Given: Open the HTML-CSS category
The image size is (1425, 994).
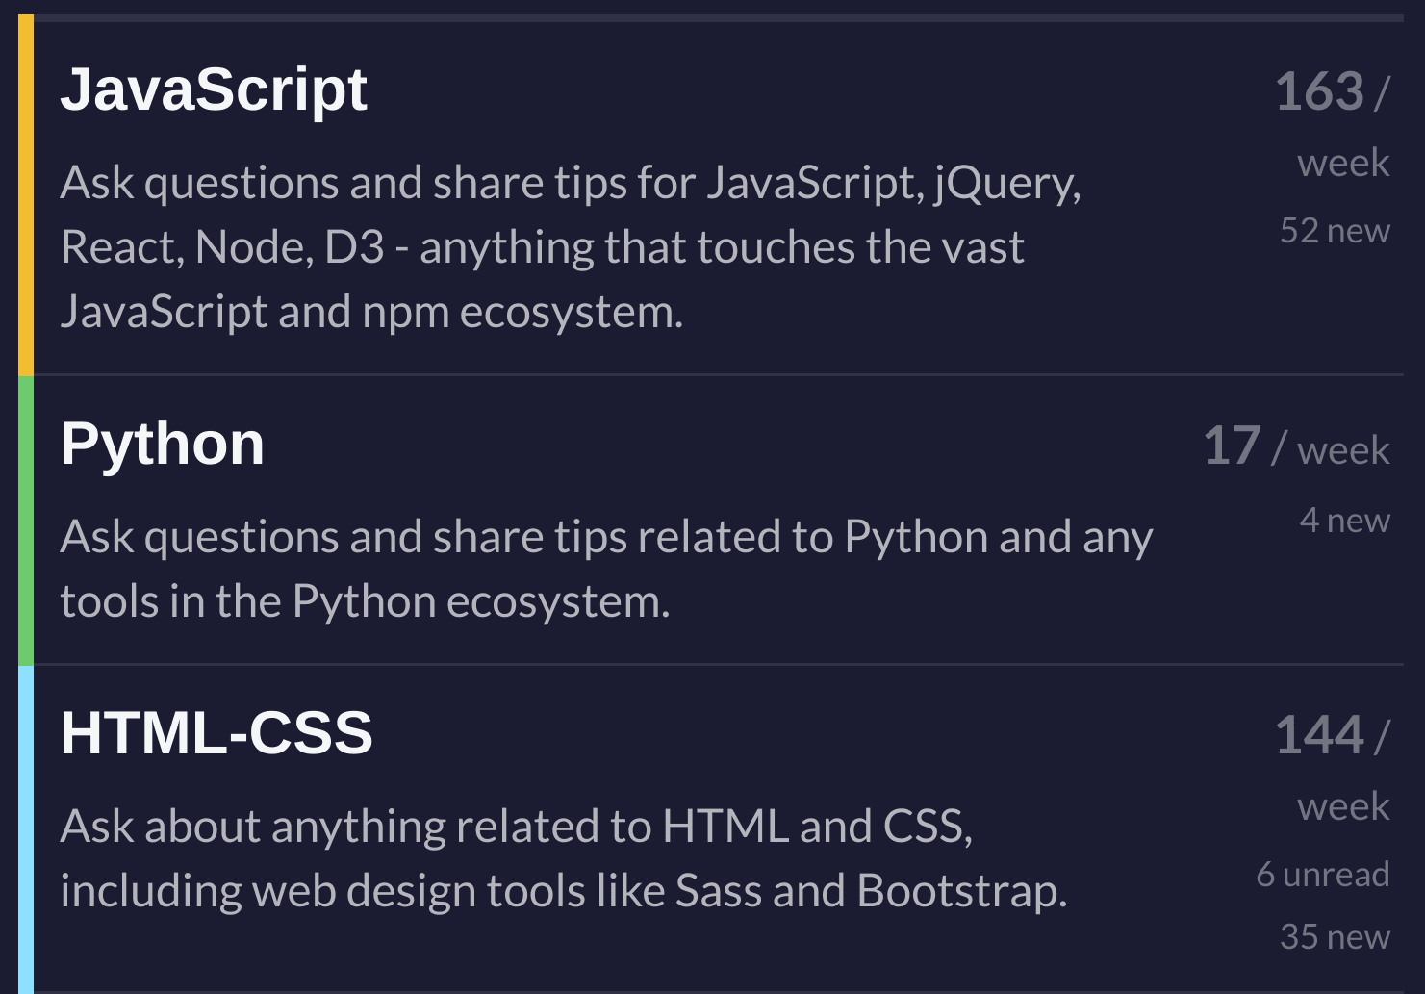Looking at the screenshot, I should [216, 733].
